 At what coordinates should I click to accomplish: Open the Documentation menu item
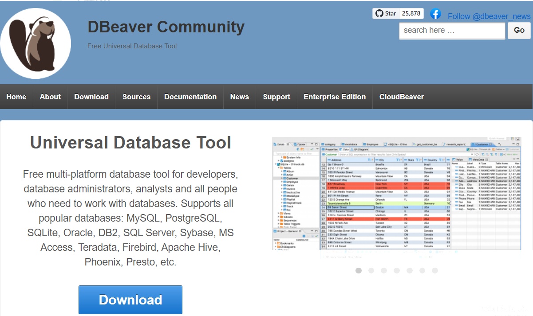coord(190,97)
